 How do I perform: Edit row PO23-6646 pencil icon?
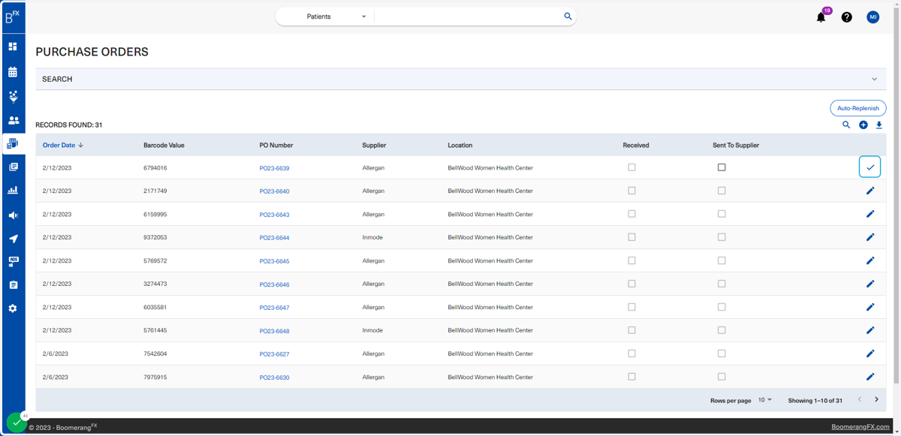pos(870,284)
